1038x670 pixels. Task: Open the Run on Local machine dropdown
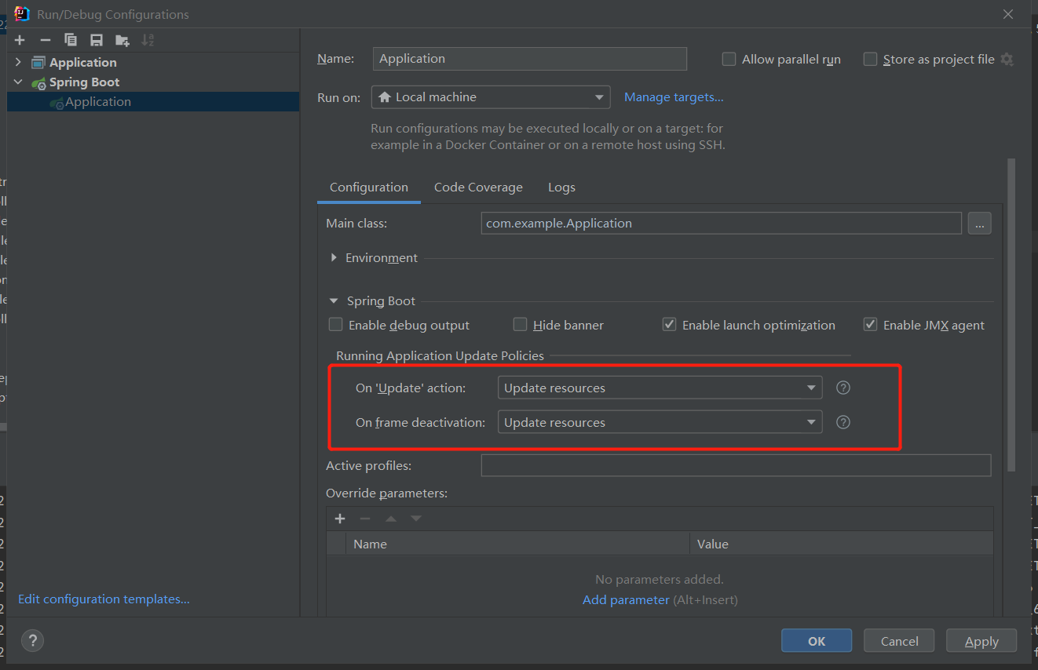(491, 97)
